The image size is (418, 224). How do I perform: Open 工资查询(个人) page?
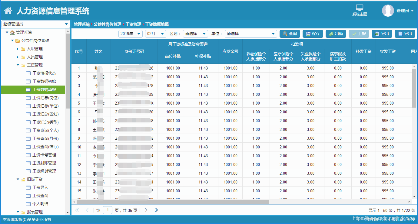point(45,130)
